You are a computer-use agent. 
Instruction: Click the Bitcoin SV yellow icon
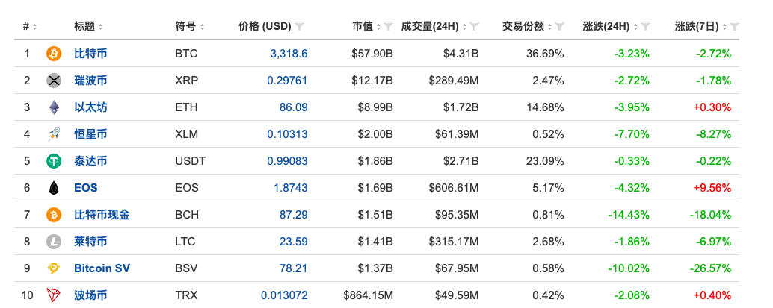pyautogui.click(x=54, y=268)
